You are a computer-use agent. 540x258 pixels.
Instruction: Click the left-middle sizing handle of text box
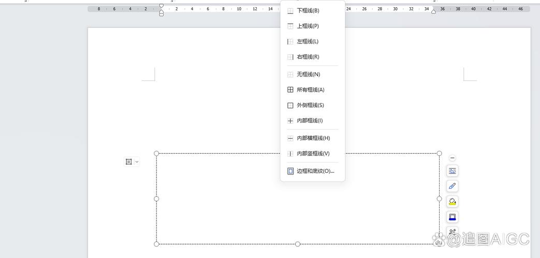click(156, 199)
